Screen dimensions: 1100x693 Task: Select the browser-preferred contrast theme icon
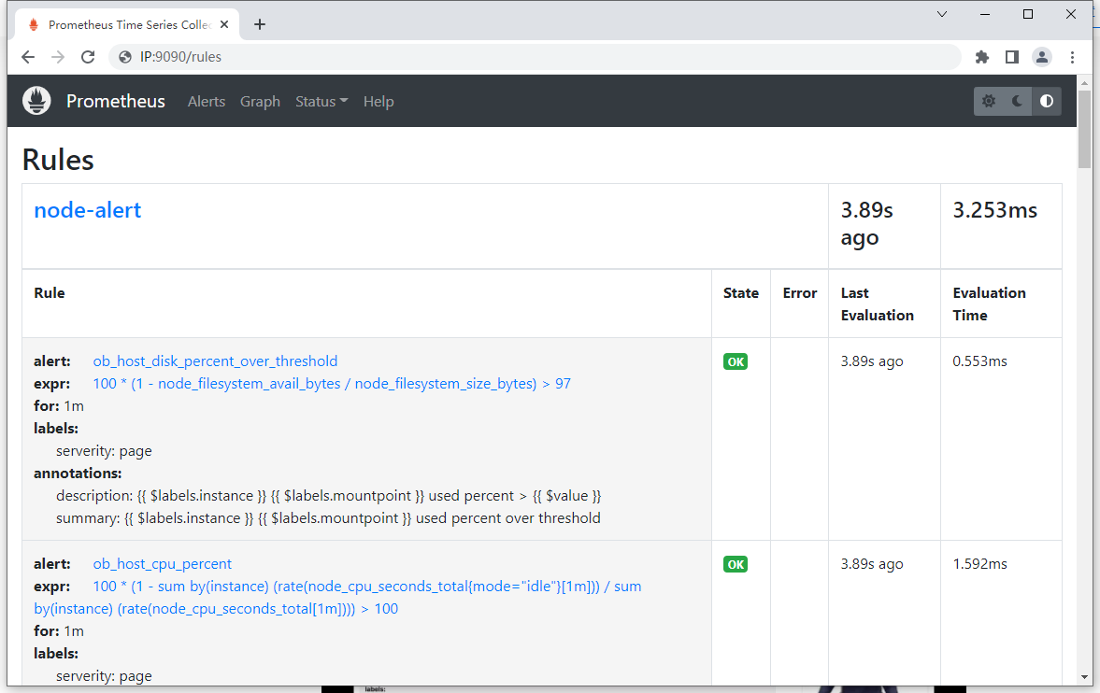click(1047, 101)
